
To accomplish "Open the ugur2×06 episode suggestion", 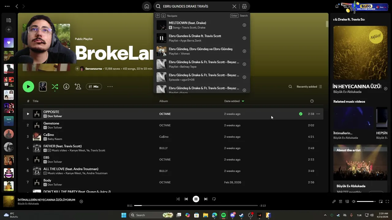I will coord(202,77).
